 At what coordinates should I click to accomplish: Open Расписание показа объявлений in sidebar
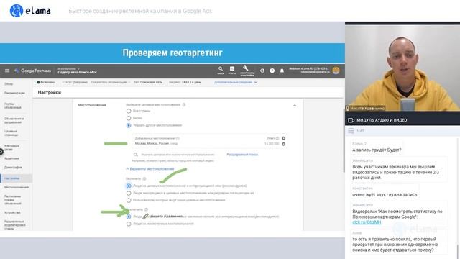[13, 200]
